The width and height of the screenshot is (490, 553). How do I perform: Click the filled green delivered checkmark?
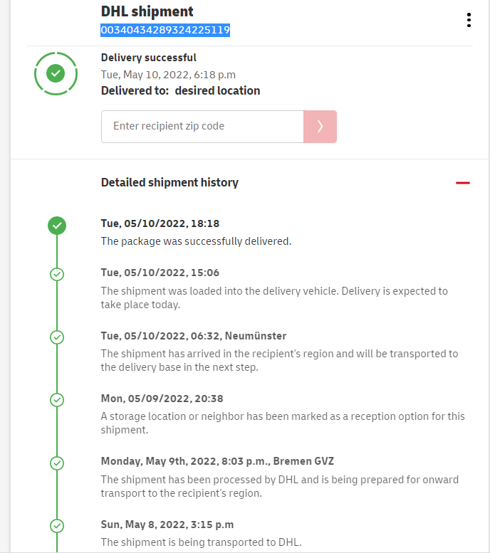tap(57, 226)
